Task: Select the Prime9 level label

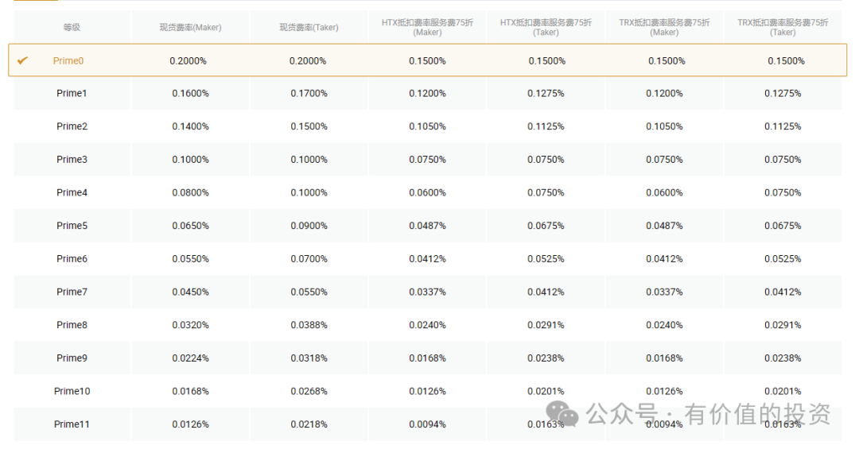Action: pos(72,358)
